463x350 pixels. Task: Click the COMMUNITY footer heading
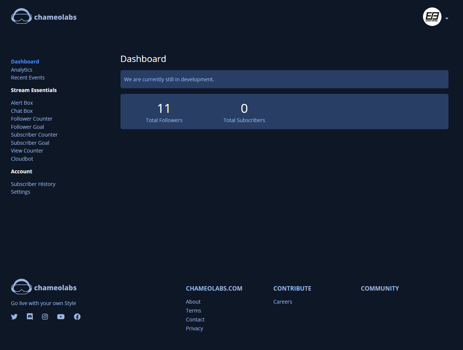[x=380, y=289]
